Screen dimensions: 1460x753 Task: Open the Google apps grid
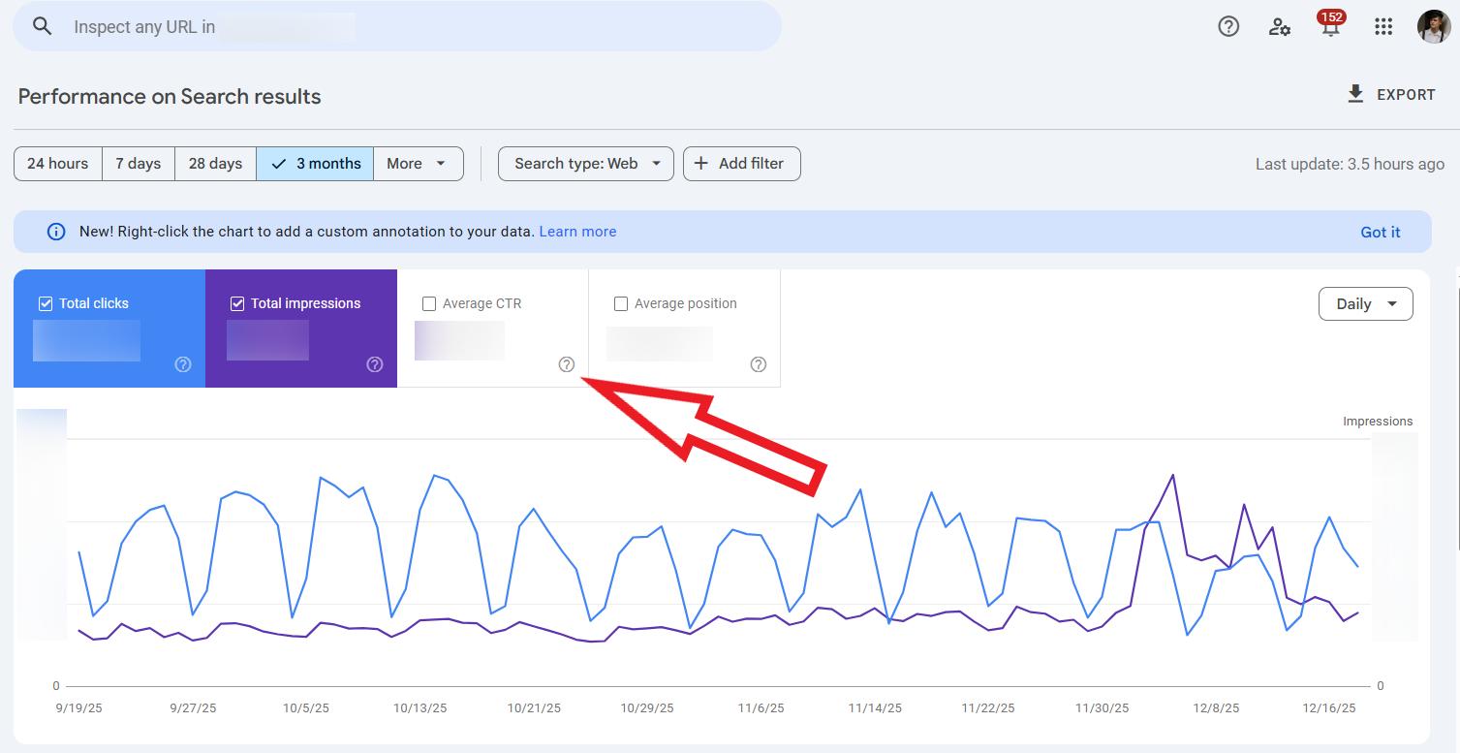1382,26
